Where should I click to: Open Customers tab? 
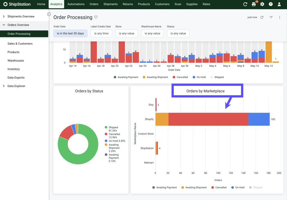point(162,4)
